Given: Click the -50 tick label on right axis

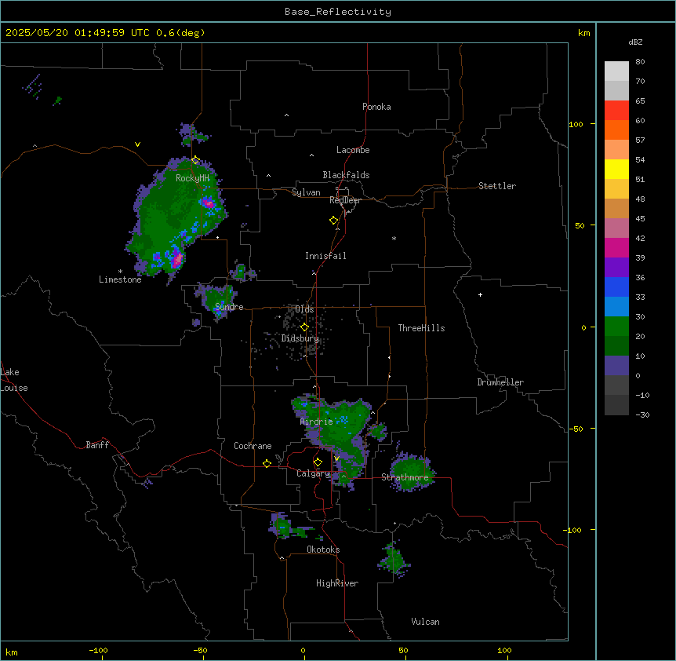Looking at the screenshot, I should 576,429.
